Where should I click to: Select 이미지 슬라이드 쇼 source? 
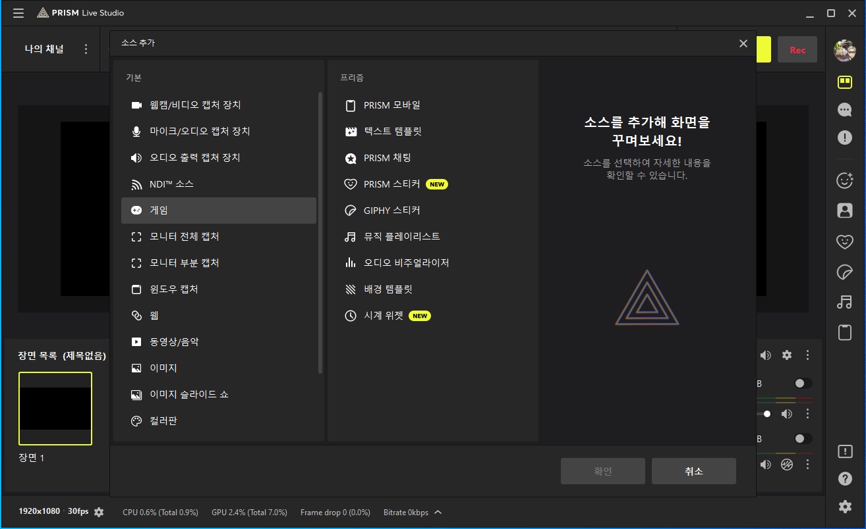pos(219,395)
